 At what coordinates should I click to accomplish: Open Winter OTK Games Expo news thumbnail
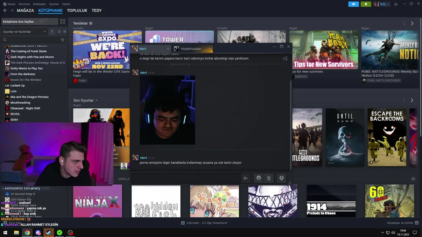click(x=107, y=50)
